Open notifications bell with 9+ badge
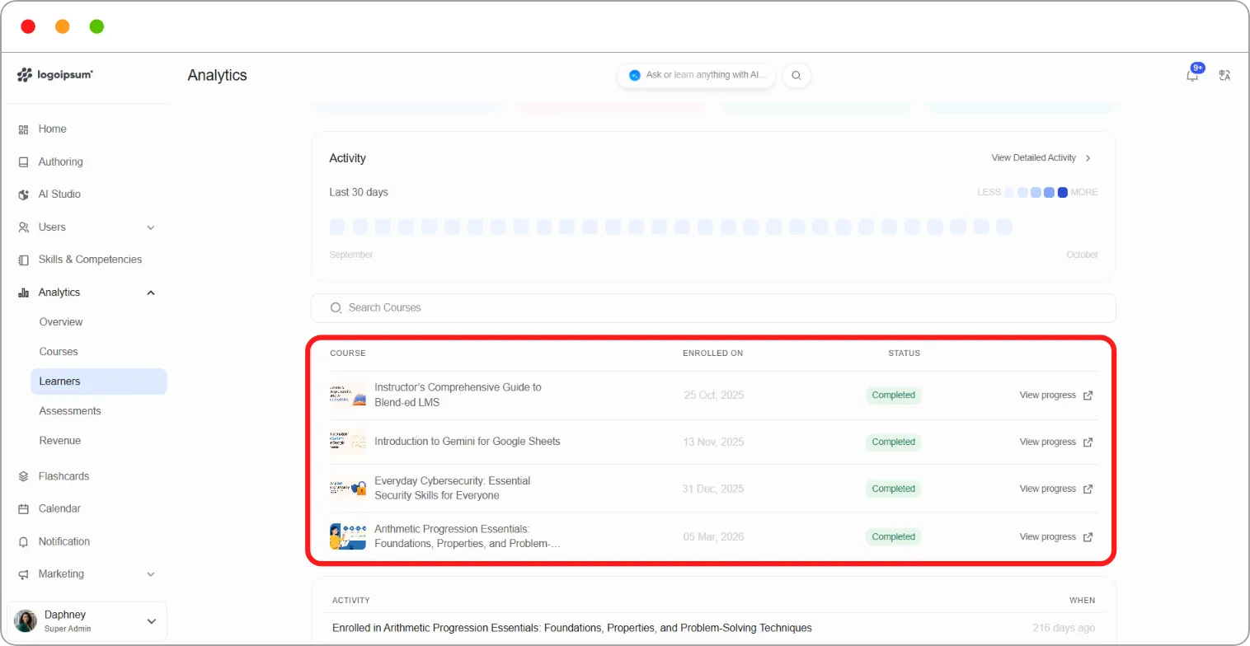The height and width of the screenshot is (646, 1250). point(1193,74)
